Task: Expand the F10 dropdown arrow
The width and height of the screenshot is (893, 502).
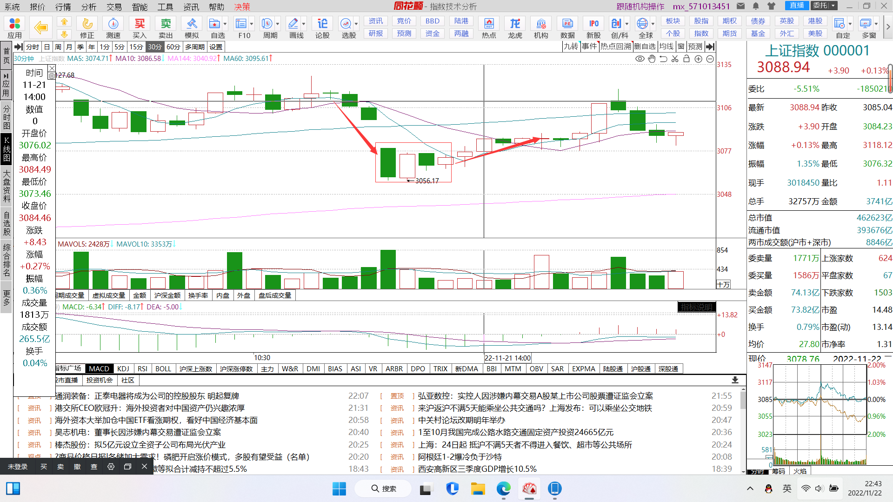Action: [252, 24]
